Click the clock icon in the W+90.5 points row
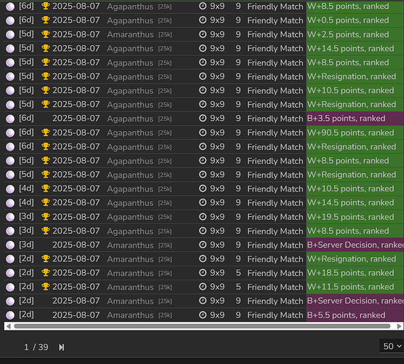Image resolution: width=404 pixels, height=364 pixels. pos(203,132)
